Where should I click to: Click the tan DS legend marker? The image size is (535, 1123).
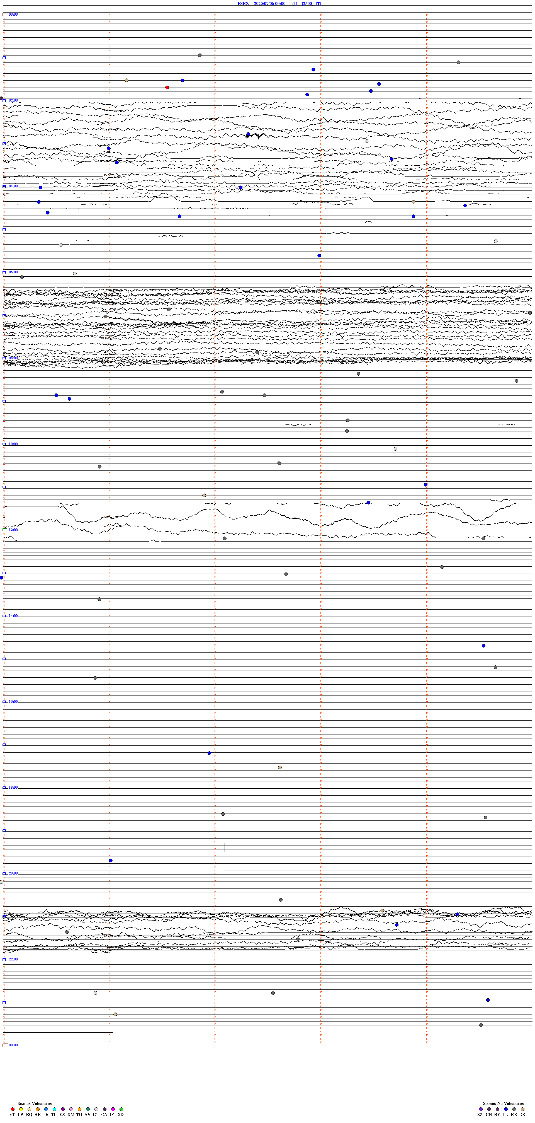522,1109
